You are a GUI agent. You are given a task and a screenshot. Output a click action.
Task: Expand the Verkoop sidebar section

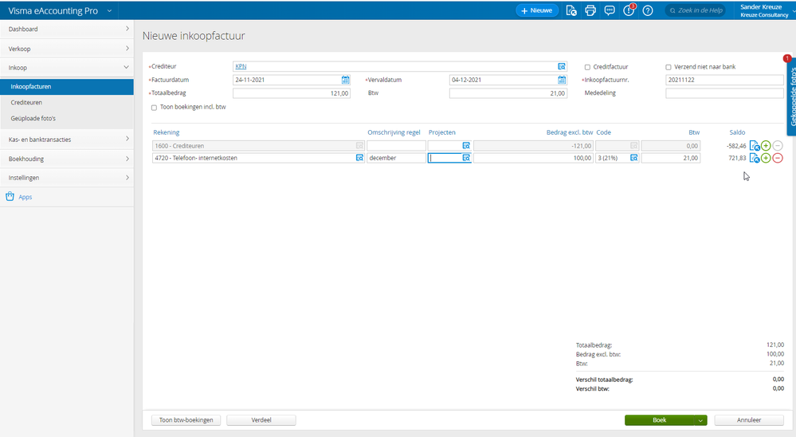tap(67, 49)
